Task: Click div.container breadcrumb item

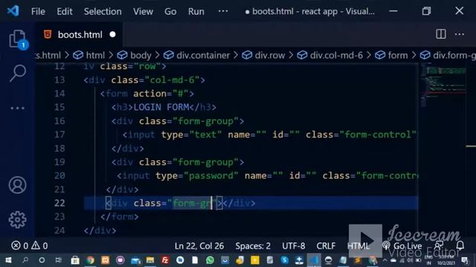Action: point(196,55)
